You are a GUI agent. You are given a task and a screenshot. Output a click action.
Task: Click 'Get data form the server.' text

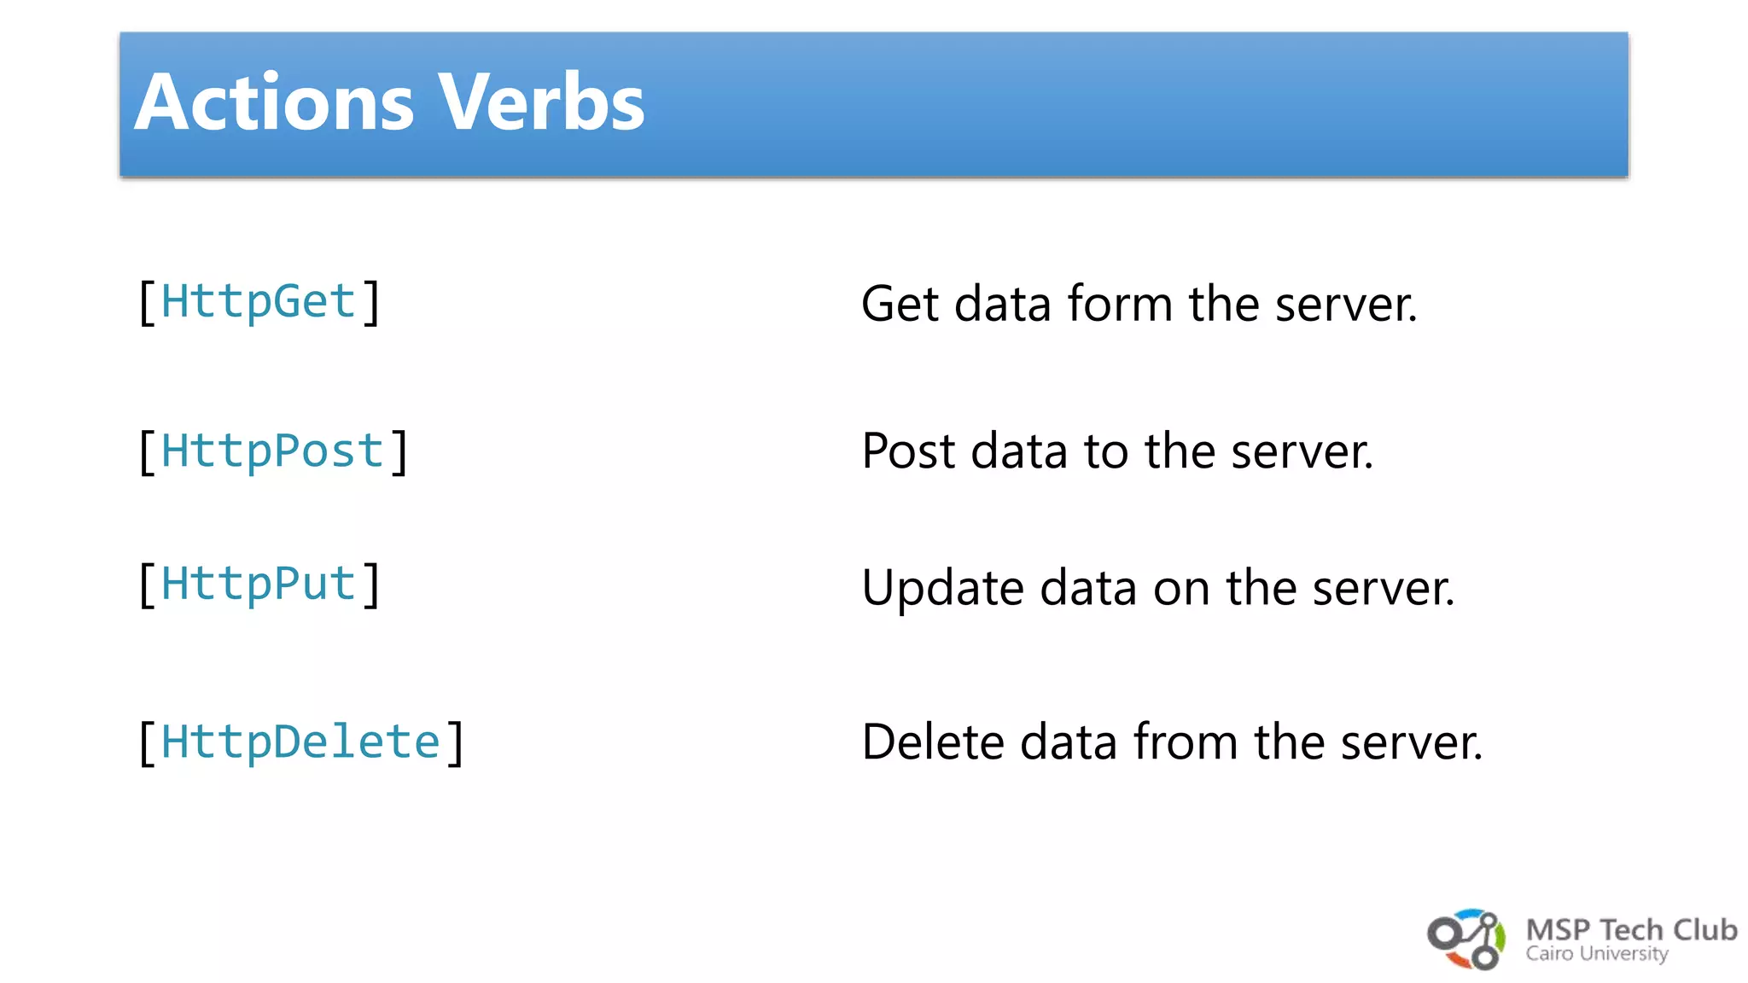pos(1139,304)
